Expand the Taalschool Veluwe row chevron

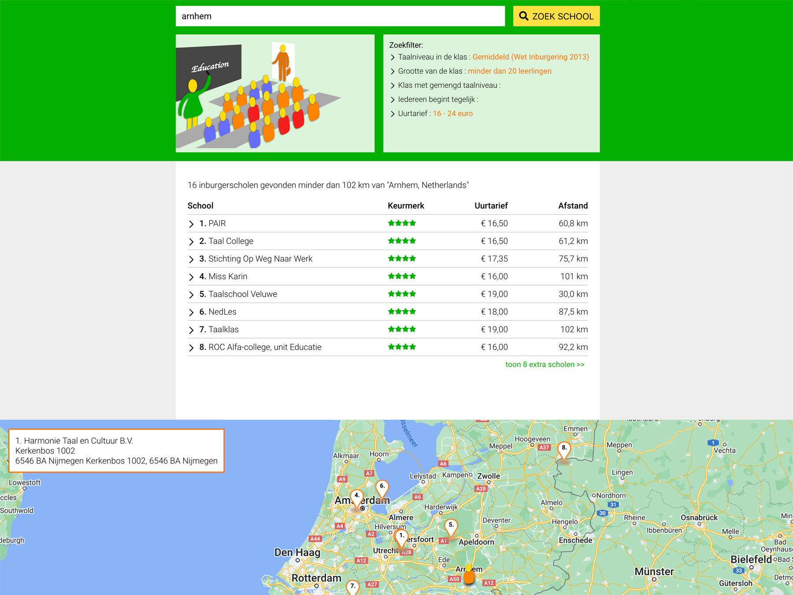tap(191, 294)
